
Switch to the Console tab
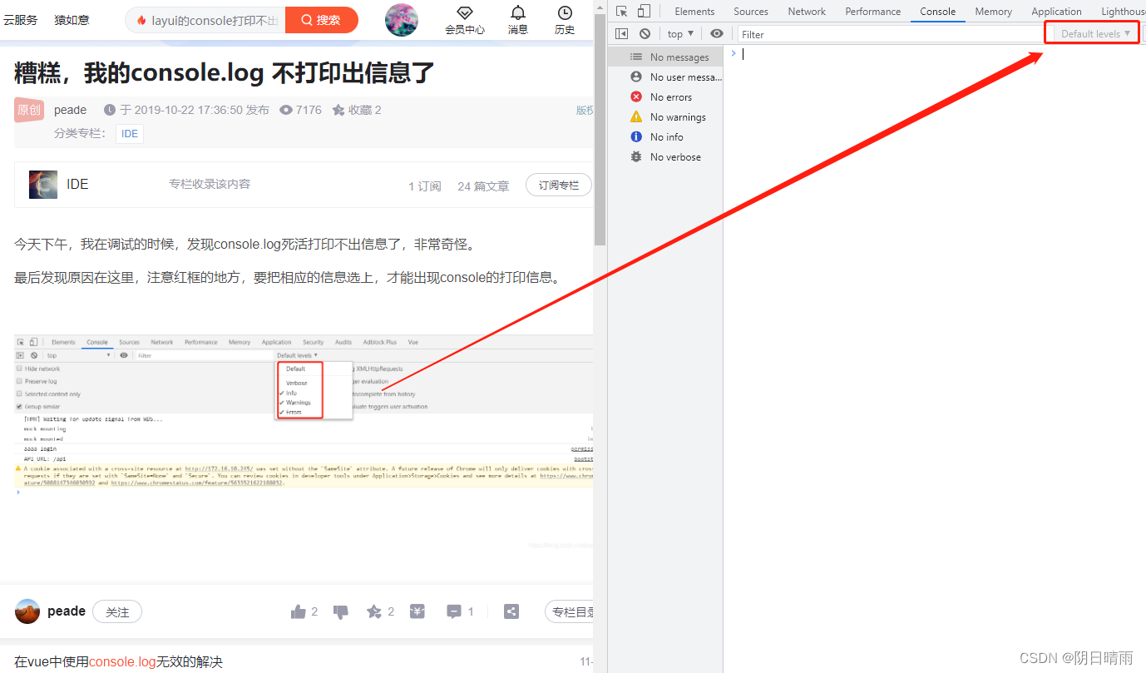937,12
